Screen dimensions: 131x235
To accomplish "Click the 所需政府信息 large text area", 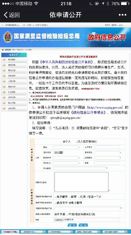I will click(x=81, y=182).
